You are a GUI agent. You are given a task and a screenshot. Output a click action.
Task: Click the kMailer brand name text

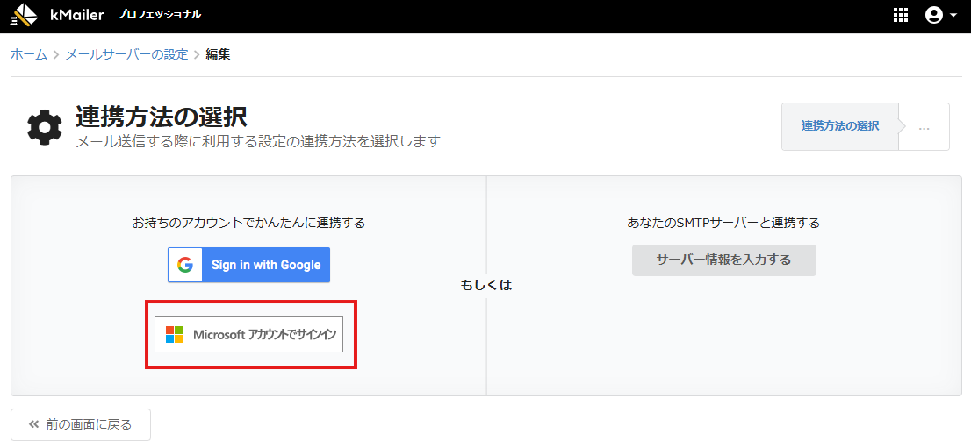(77, 15)
